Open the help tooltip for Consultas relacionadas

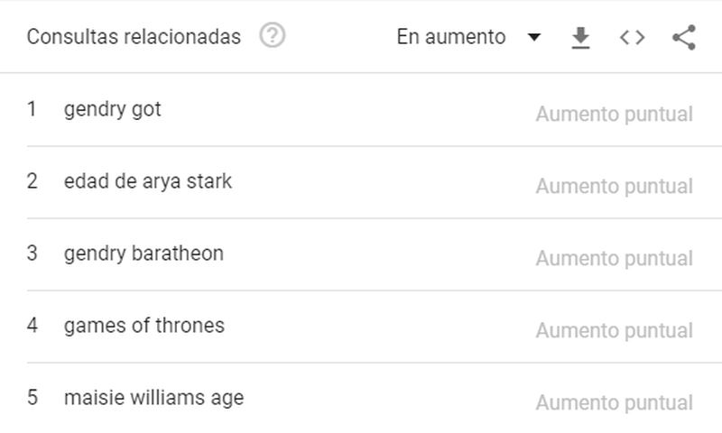[x=273, y=36]
